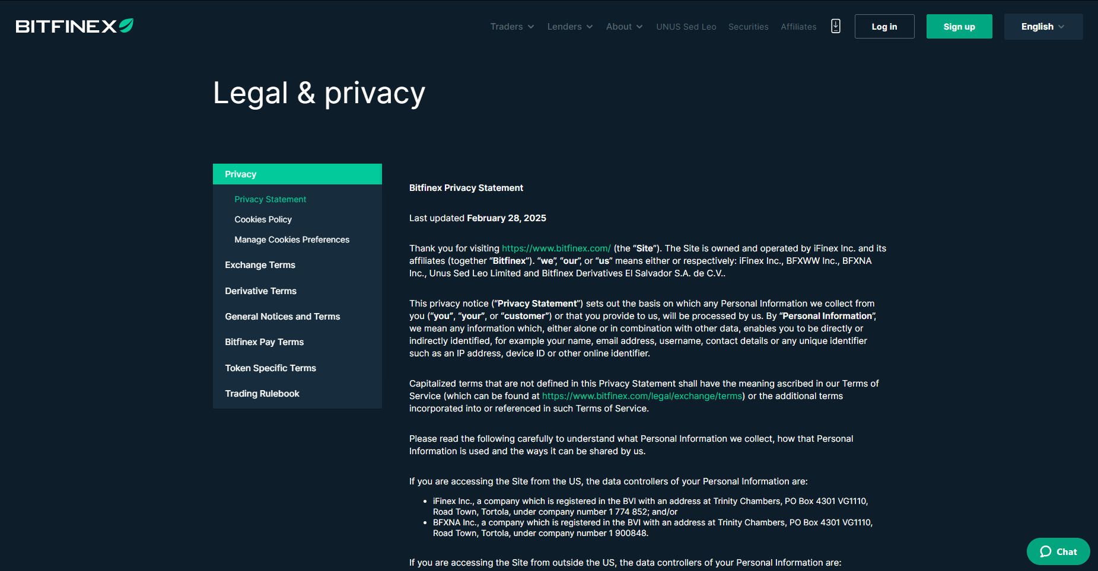Expand the Lenders dropdown menu
The image size is (1098, 571).
(570, 27)
